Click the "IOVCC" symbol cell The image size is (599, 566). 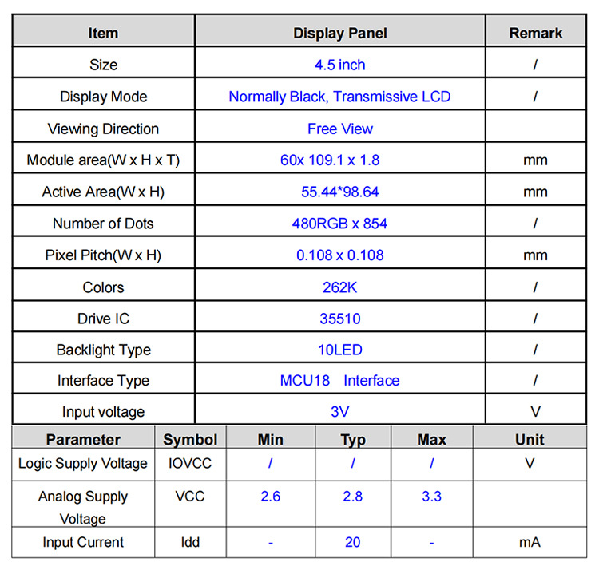190,463
